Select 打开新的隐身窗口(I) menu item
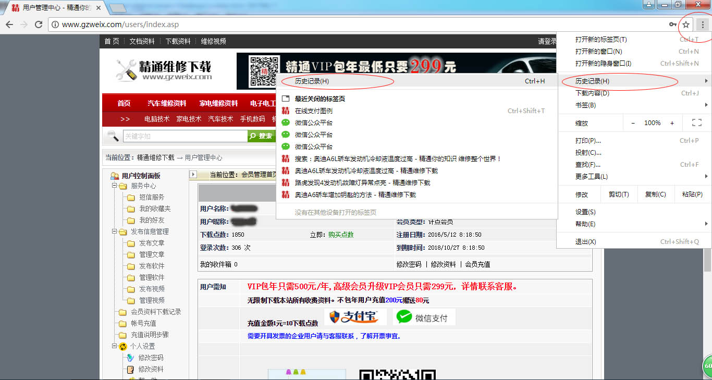 603,64
